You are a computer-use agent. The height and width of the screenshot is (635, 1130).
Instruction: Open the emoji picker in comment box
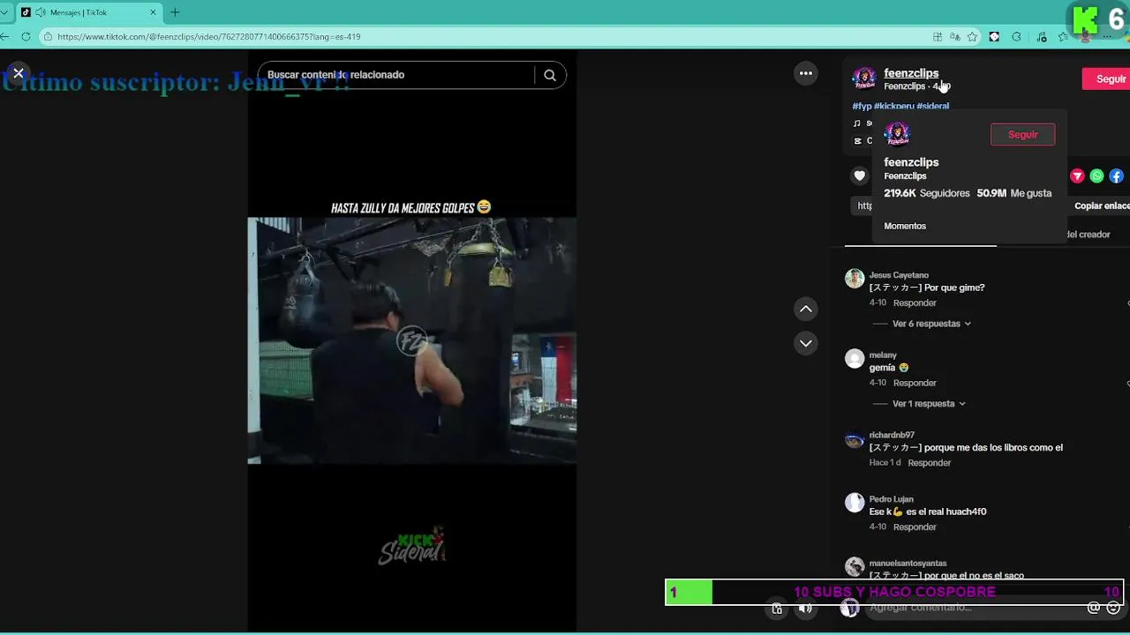tap(1113, 608)
